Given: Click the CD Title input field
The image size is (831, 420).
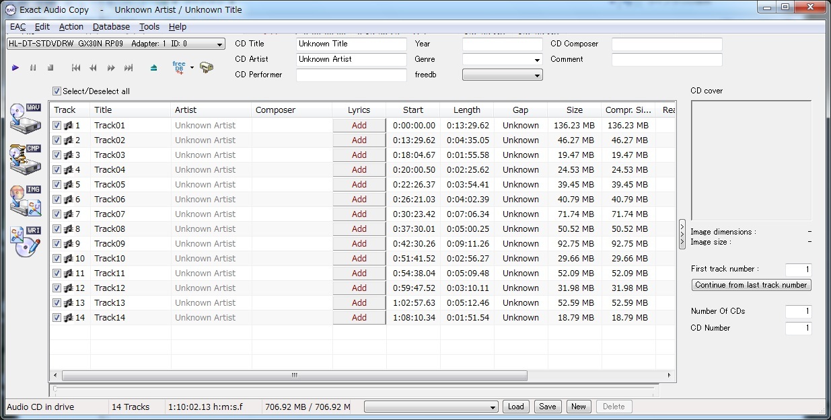Looking at the screenshot, I should point(351,44).
